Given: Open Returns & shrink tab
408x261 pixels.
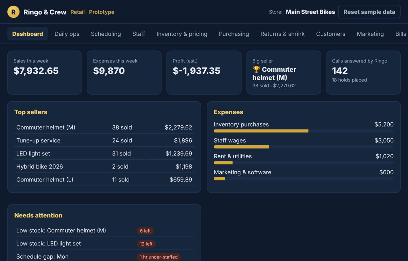Looking at the screenshot, I should (283, 34).
